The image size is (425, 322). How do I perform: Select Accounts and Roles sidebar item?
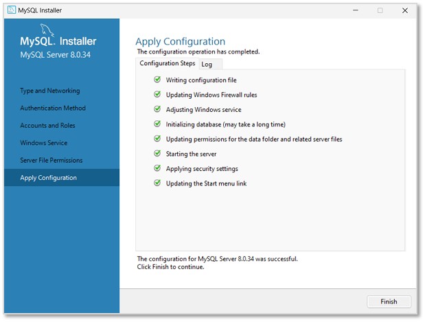coord(47,126)
